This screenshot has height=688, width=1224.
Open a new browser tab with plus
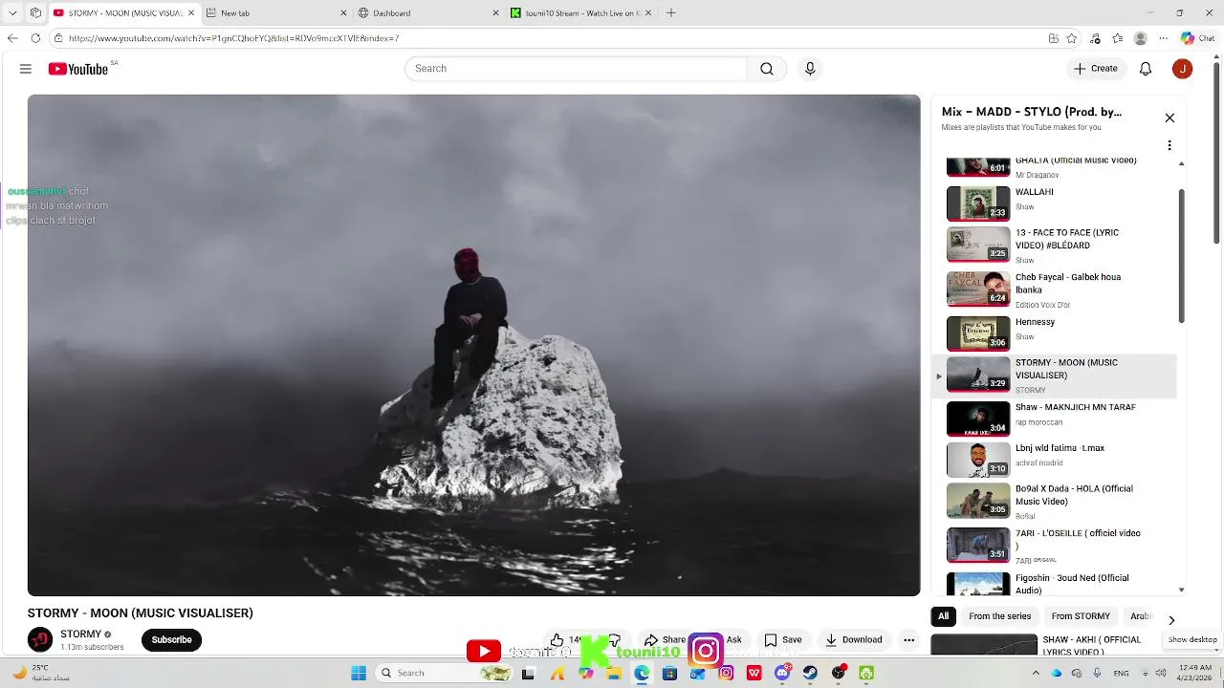click(671, 13)
